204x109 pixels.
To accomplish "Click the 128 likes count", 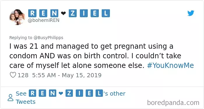I will pyautogui.click(x=23, y=75).
